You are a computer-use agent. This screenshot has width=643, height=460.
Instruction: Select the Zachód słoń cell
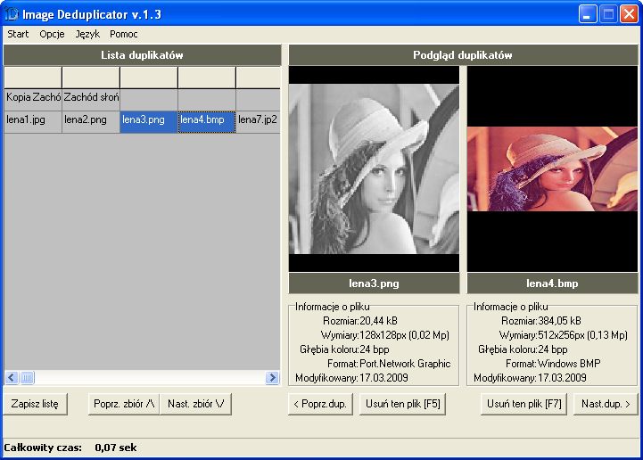point(91,99)
